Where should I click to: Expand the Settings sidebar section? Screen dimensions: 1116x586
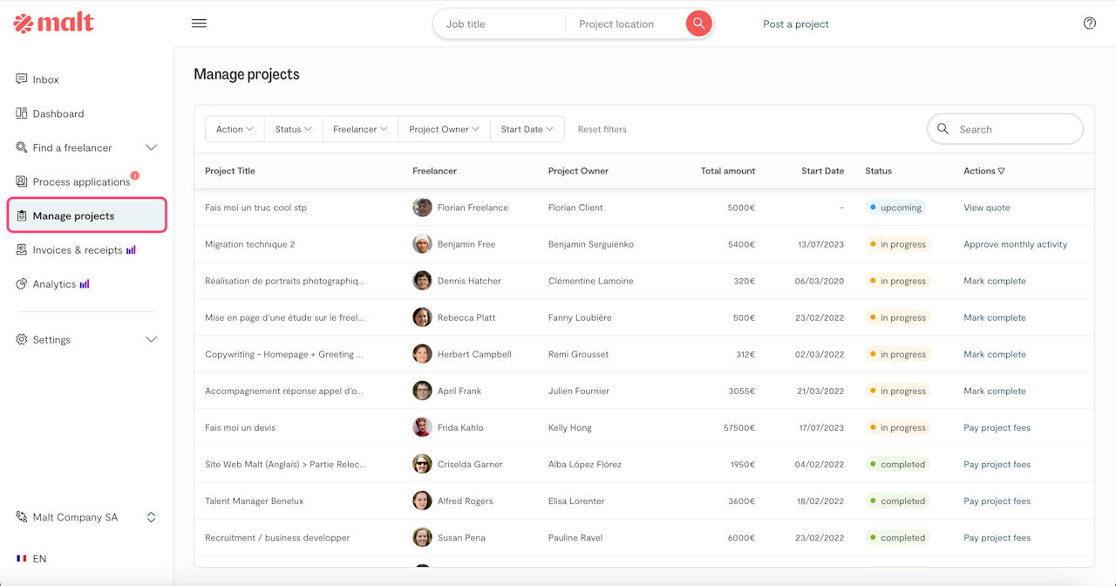(x=151, y=339)
